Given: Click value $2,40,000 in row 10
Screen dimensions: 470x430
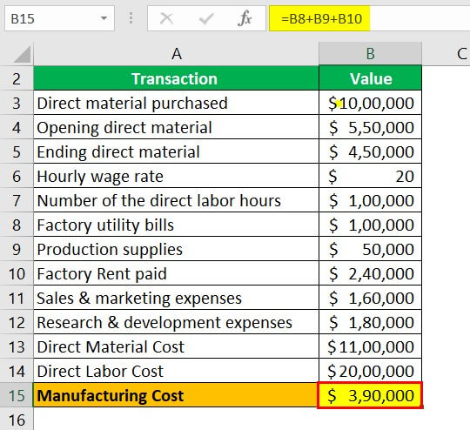Looking at the screenshot, I should click(371, 273).
